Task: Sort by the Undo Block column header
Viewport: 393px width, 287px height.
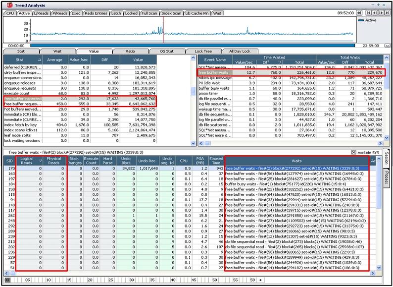Action: [126, 161]
